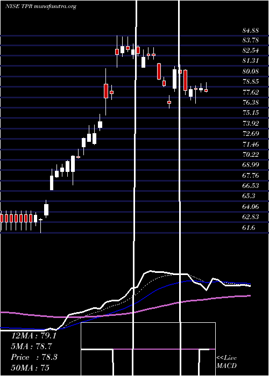
Task: Select the 73.92 axis value
Action: coord(251,123)
